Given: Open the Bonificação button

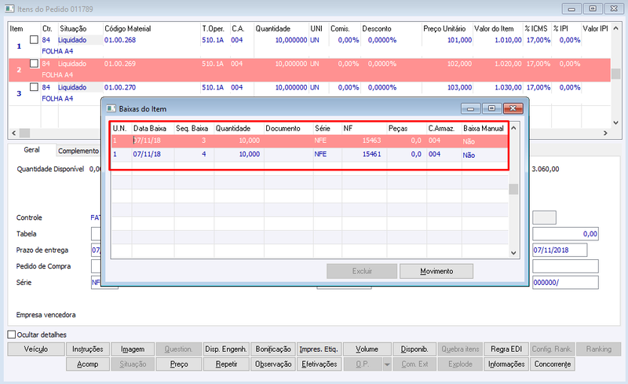Looking at the screenshot, I should [x=273, y=349].
